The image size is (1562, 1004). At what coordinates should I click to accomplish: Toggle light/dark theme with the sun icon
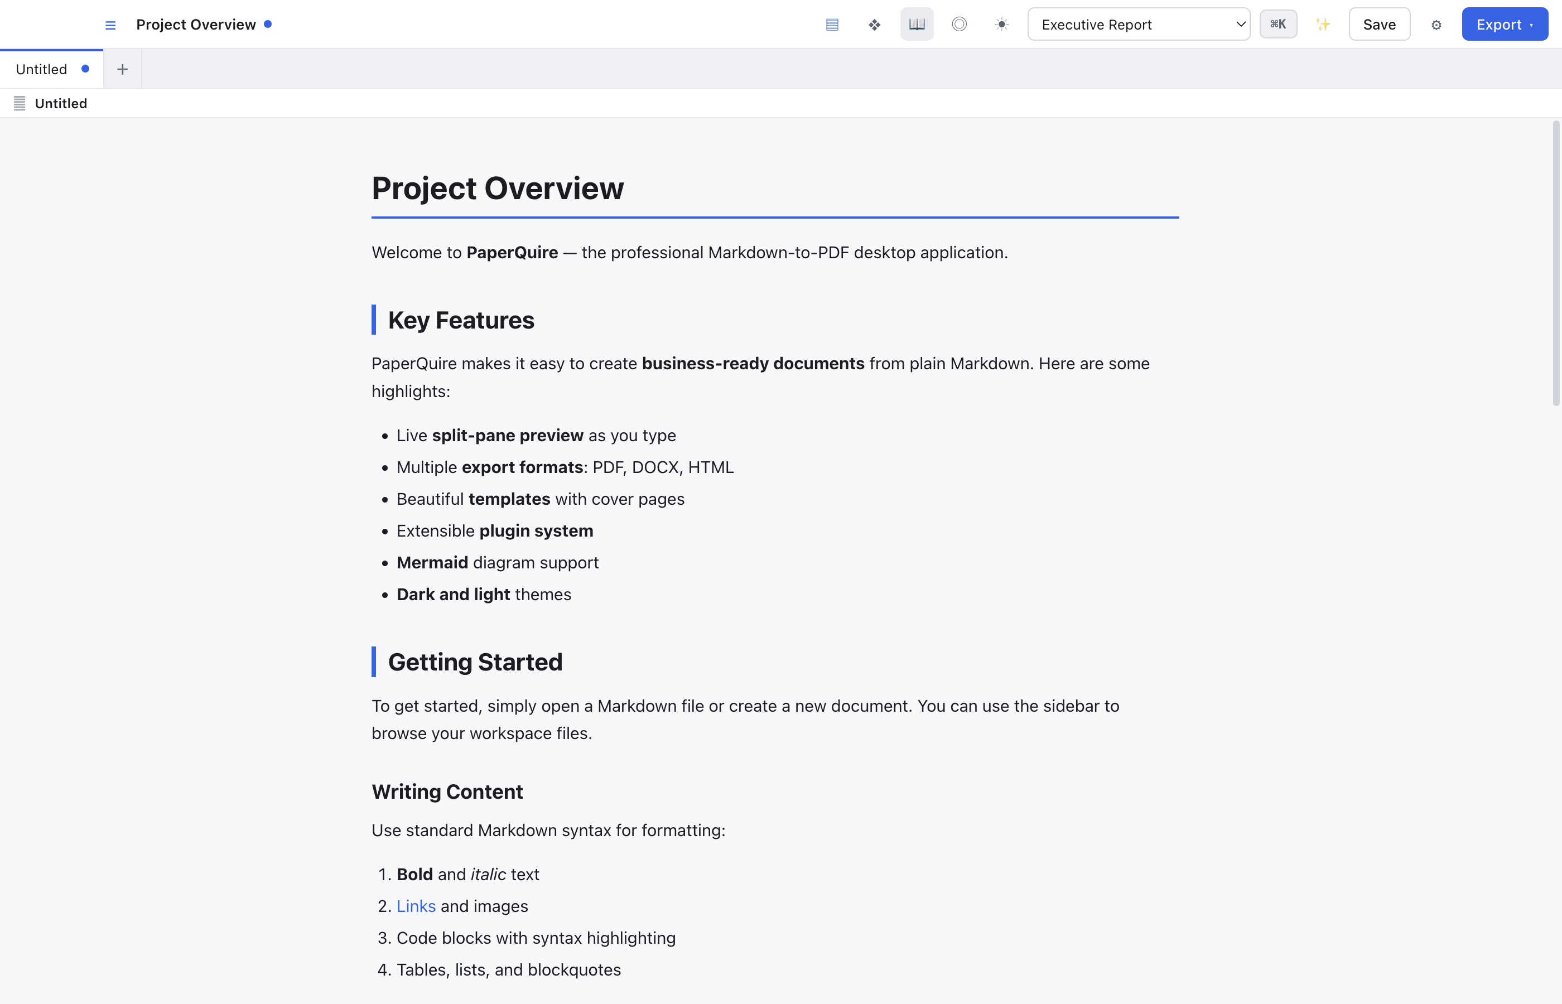tap(1001, 25)
